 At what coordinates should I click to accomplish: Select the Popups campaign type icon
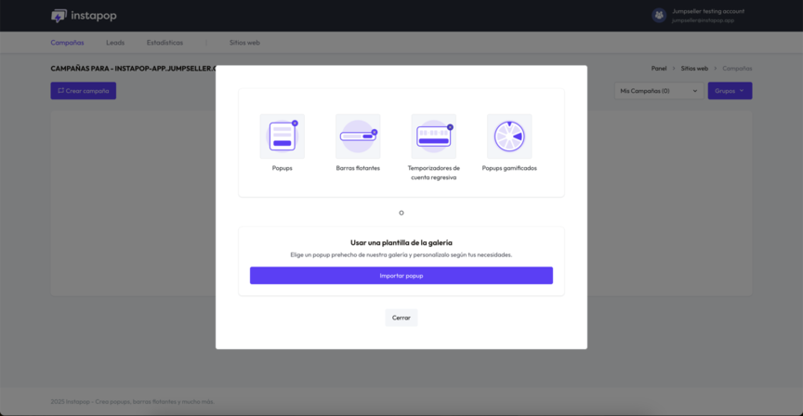point(282,136)
